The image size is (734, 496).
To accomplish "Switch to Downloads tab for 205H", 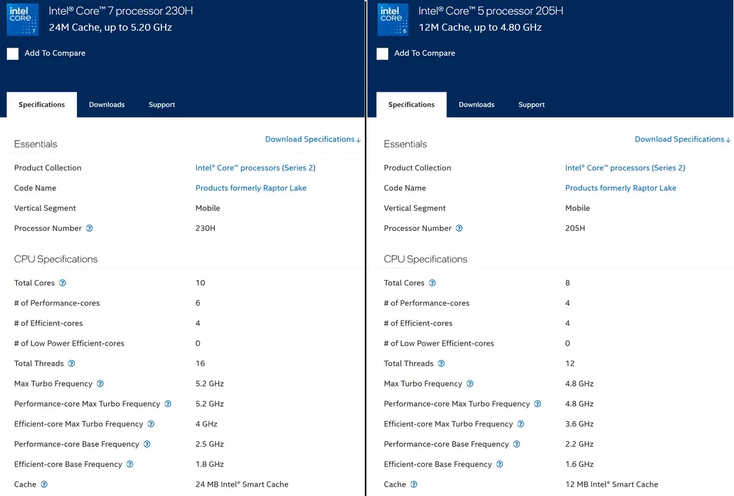I will [476, 105].
